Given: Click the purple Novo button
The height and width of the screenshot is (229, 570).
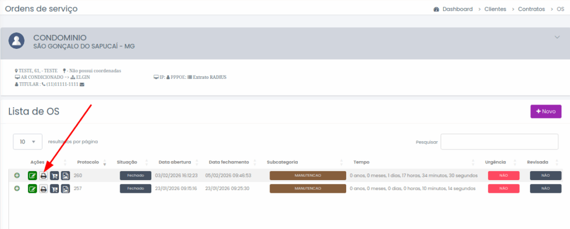Looking at the screenshot, I should [x=546, y=111].
